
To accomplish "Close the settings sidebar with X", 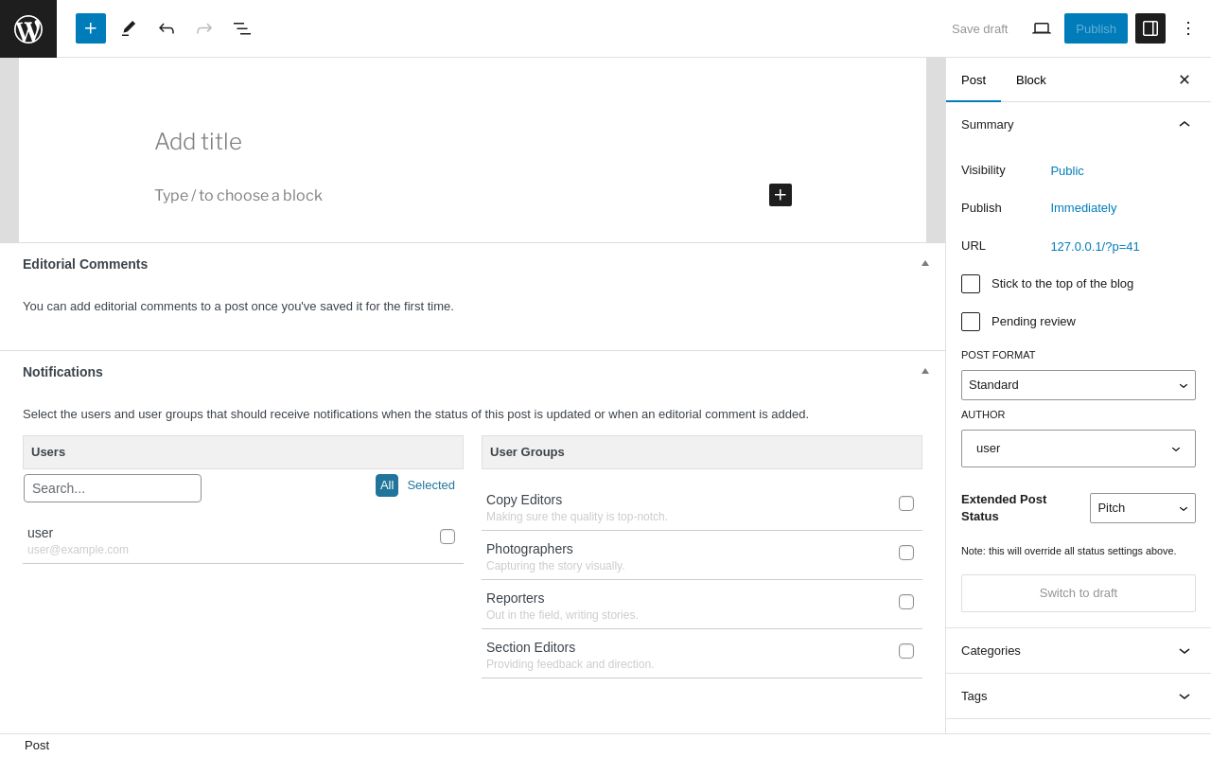I will [1185, 79].
